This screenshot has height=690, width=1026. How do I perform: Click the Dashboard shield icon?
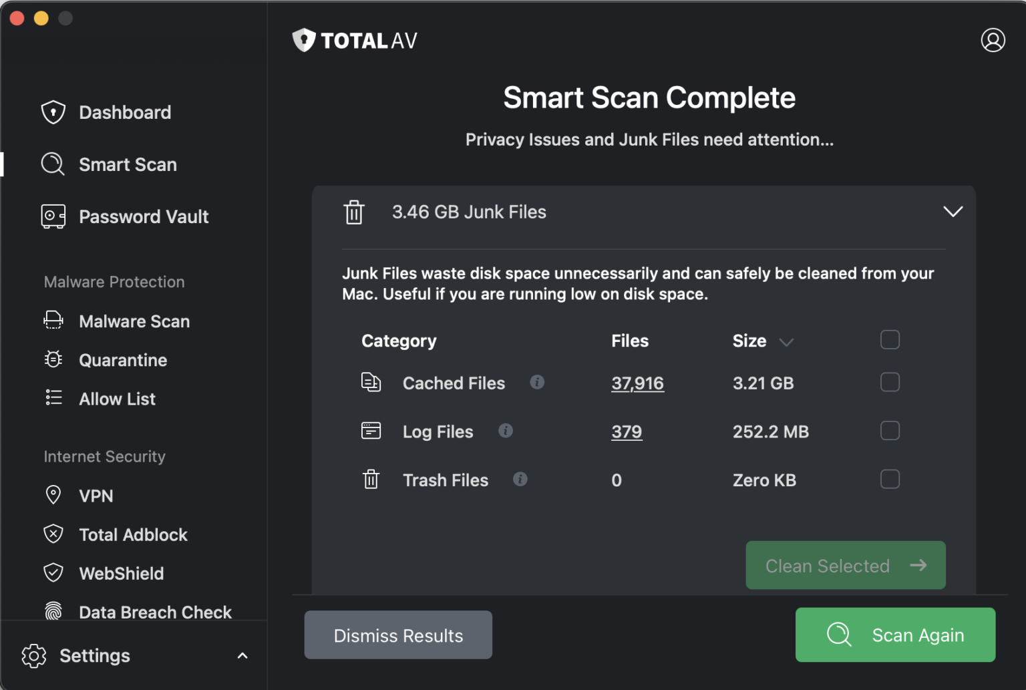[53, 112]
